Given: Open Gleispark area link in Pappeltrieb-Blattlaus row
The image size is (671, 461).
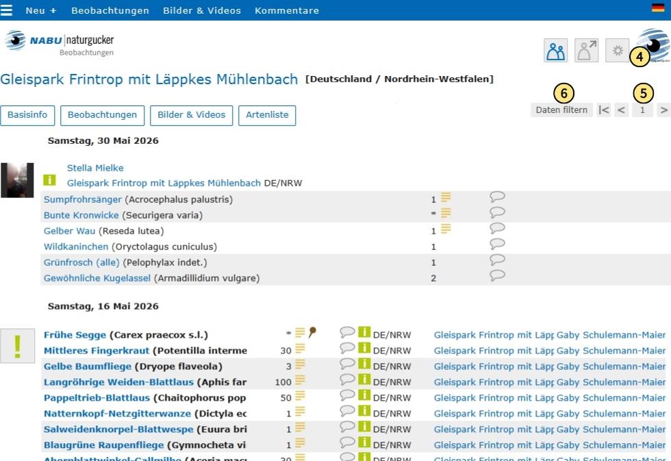Looking at the screenshot, I should 494,398.
